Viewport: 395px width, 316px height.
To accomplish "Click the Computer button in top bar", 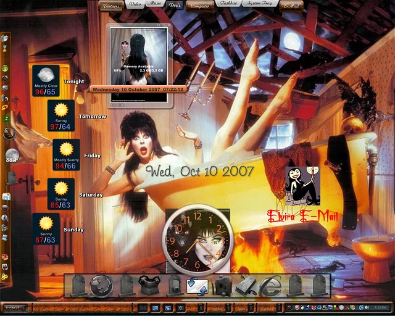I will [x=199, y=5].
